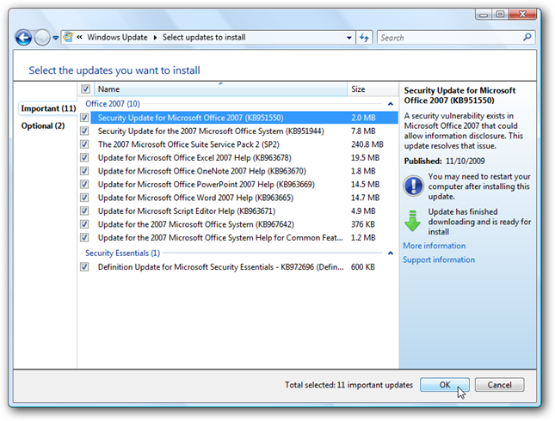This screenshot has width=555, height=421.
Task: Toggle the select-all checkbox in header
Action: tap(85, 88)
